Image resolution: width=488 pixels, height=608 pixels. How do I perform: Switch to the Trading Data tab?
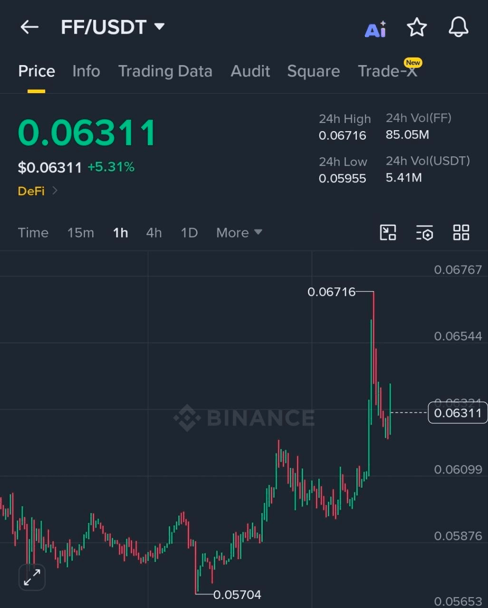165,71
